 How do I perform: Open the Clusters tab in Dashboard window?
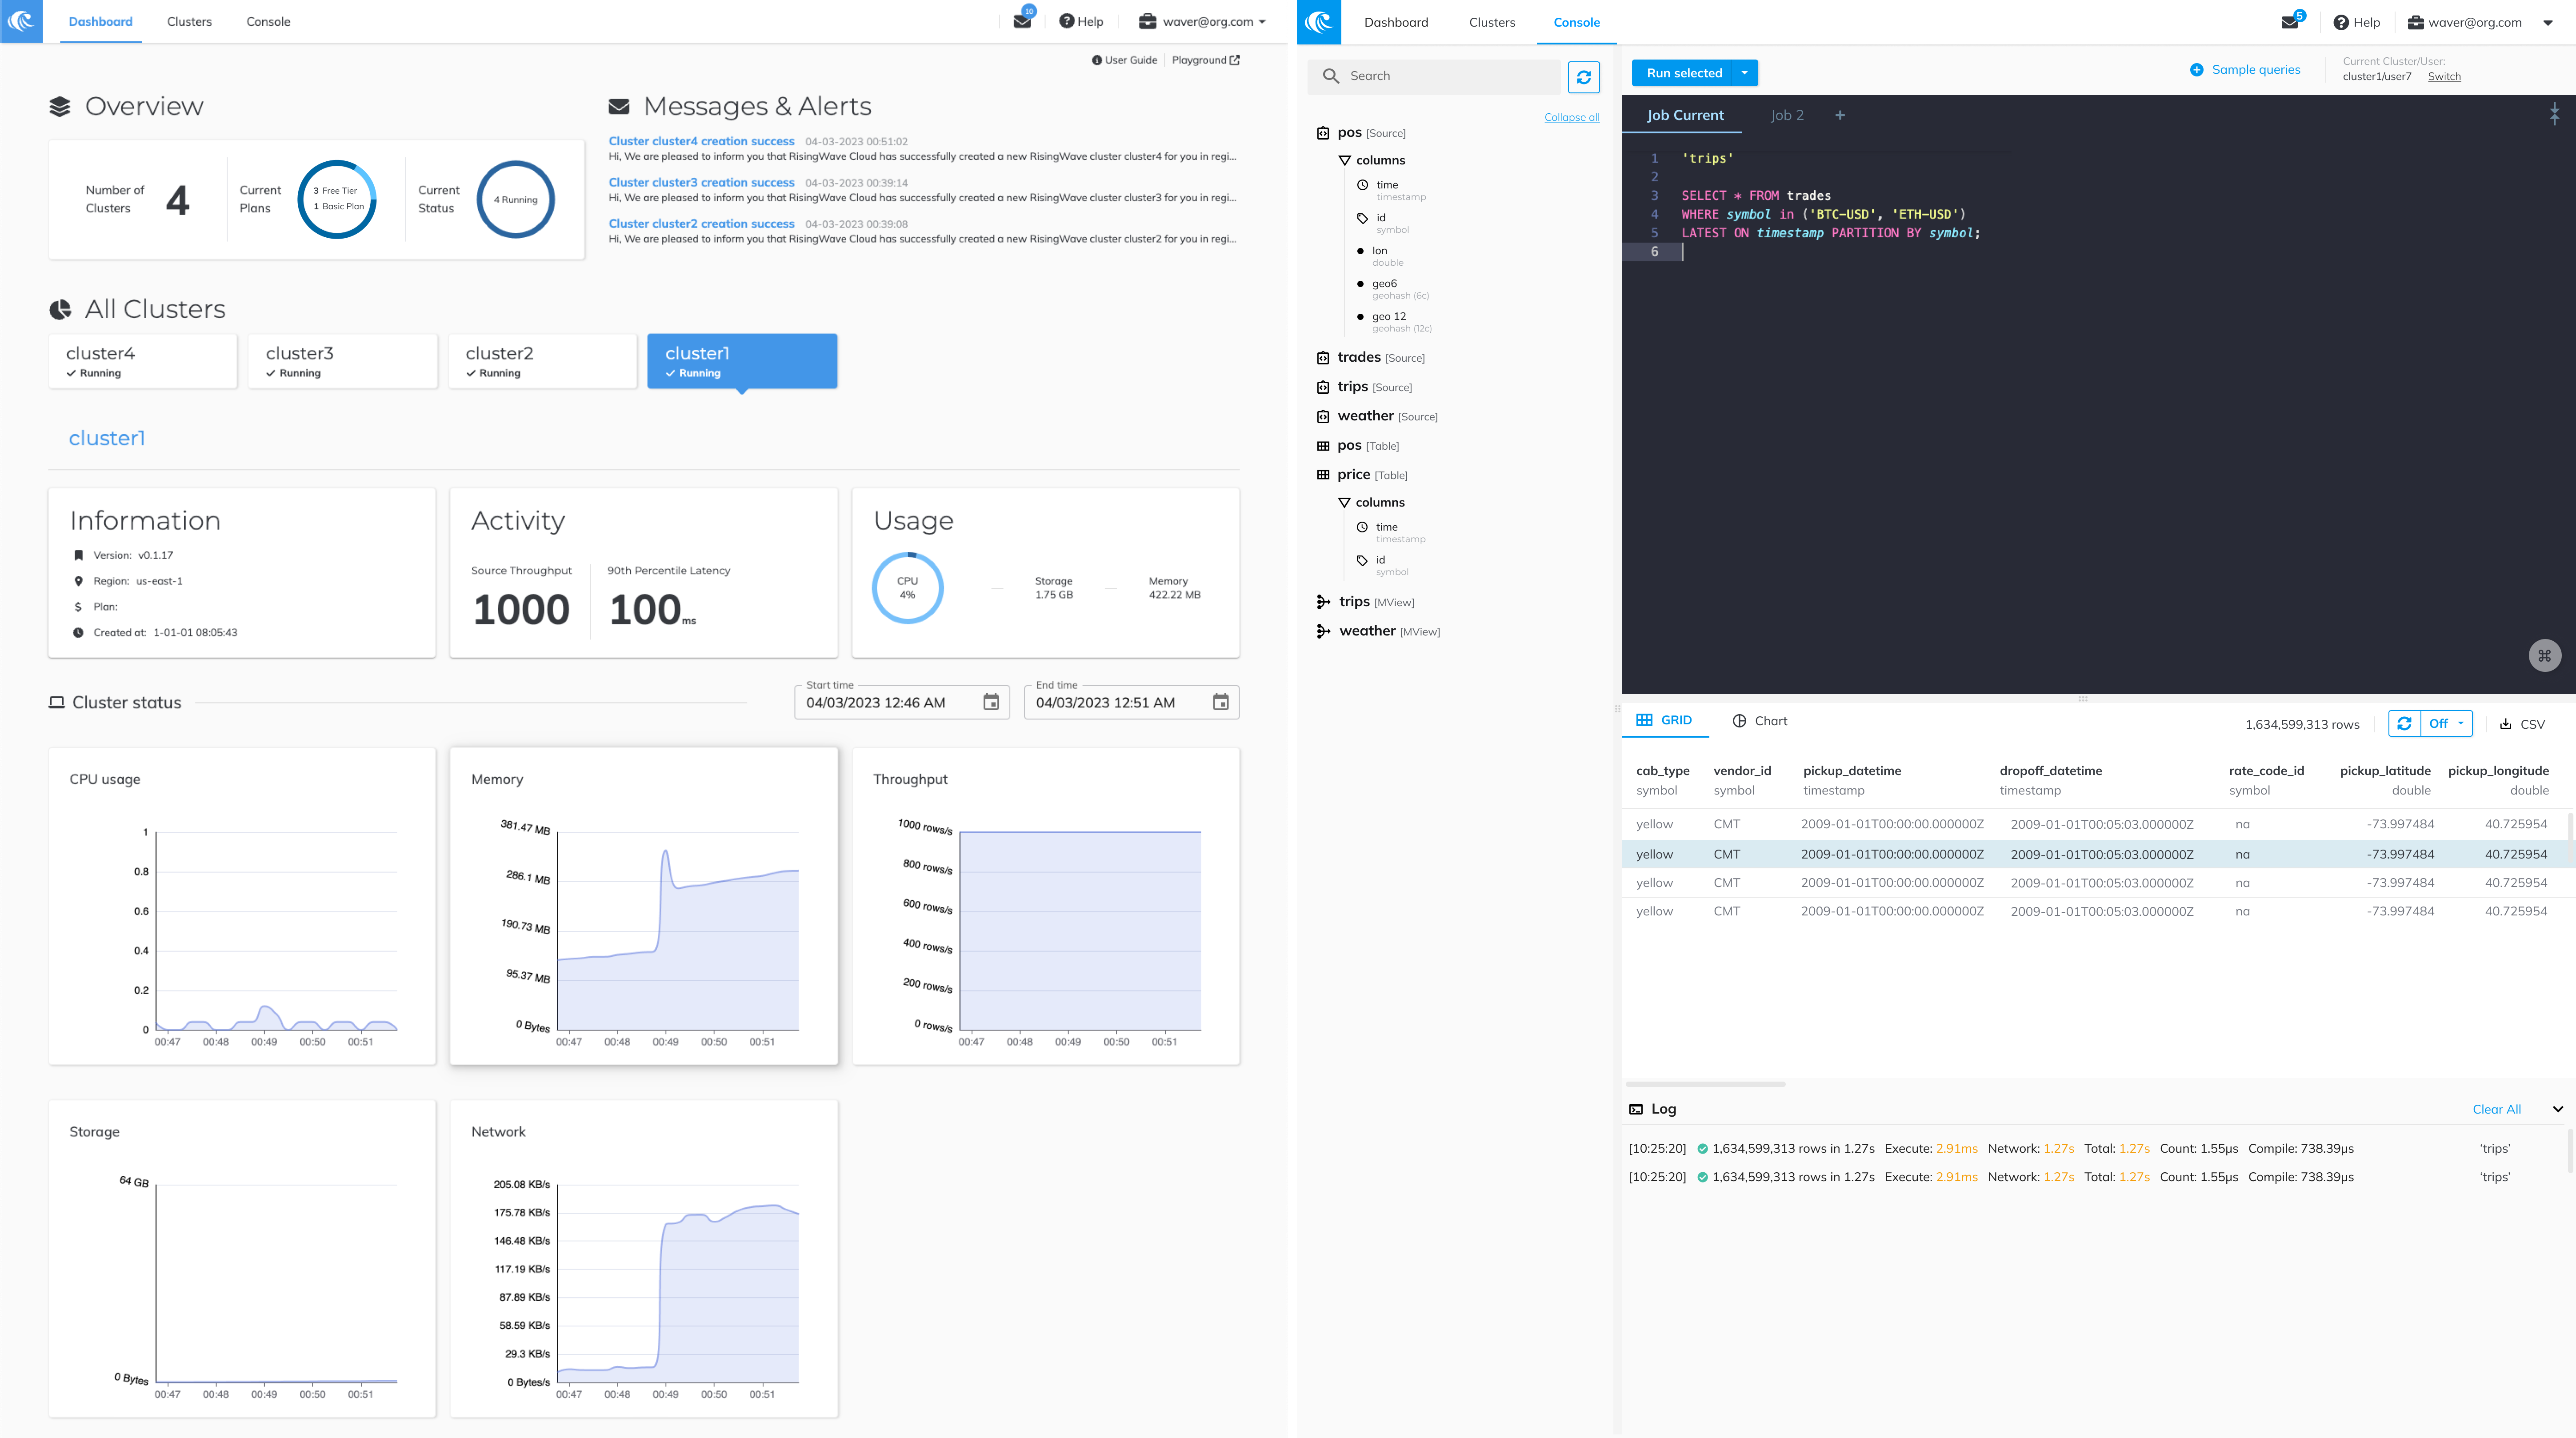(189, 21)
